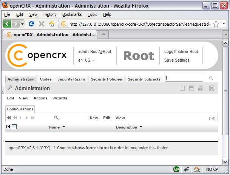230x175 pixels.
Task: Open the panel View menu below Administration title
Action: pos(24,98)
